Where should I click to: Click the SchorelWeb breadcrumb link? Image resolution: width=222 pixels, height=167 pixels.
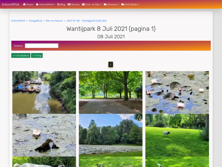[18, 21]
